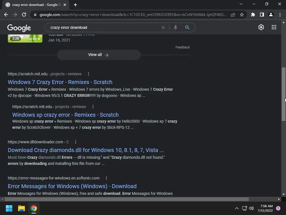This screenshot has width=286, height=215.
Task: Reload the current page
Action: pyautogui.click(x=24, y=15)
